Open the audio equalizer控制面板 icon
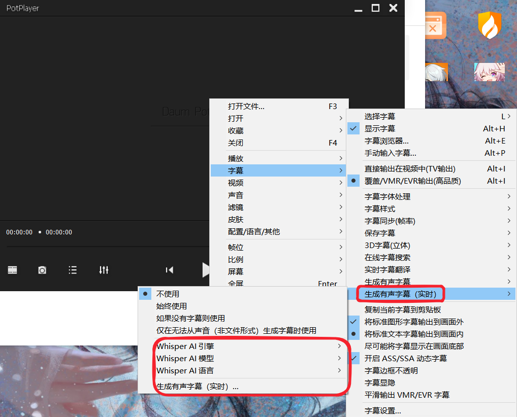 (104, 270)
